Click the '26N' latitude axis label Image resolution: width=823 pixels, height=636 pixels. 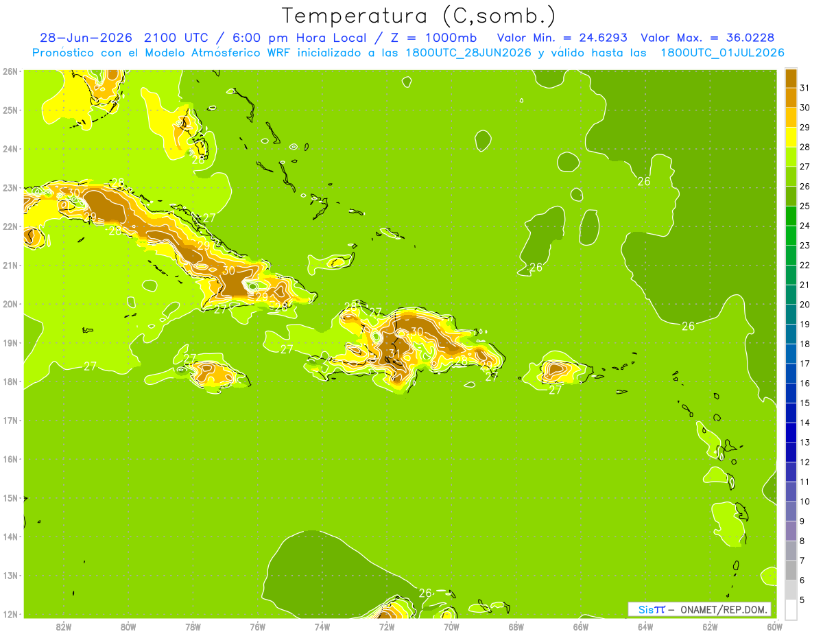(10, 71)
